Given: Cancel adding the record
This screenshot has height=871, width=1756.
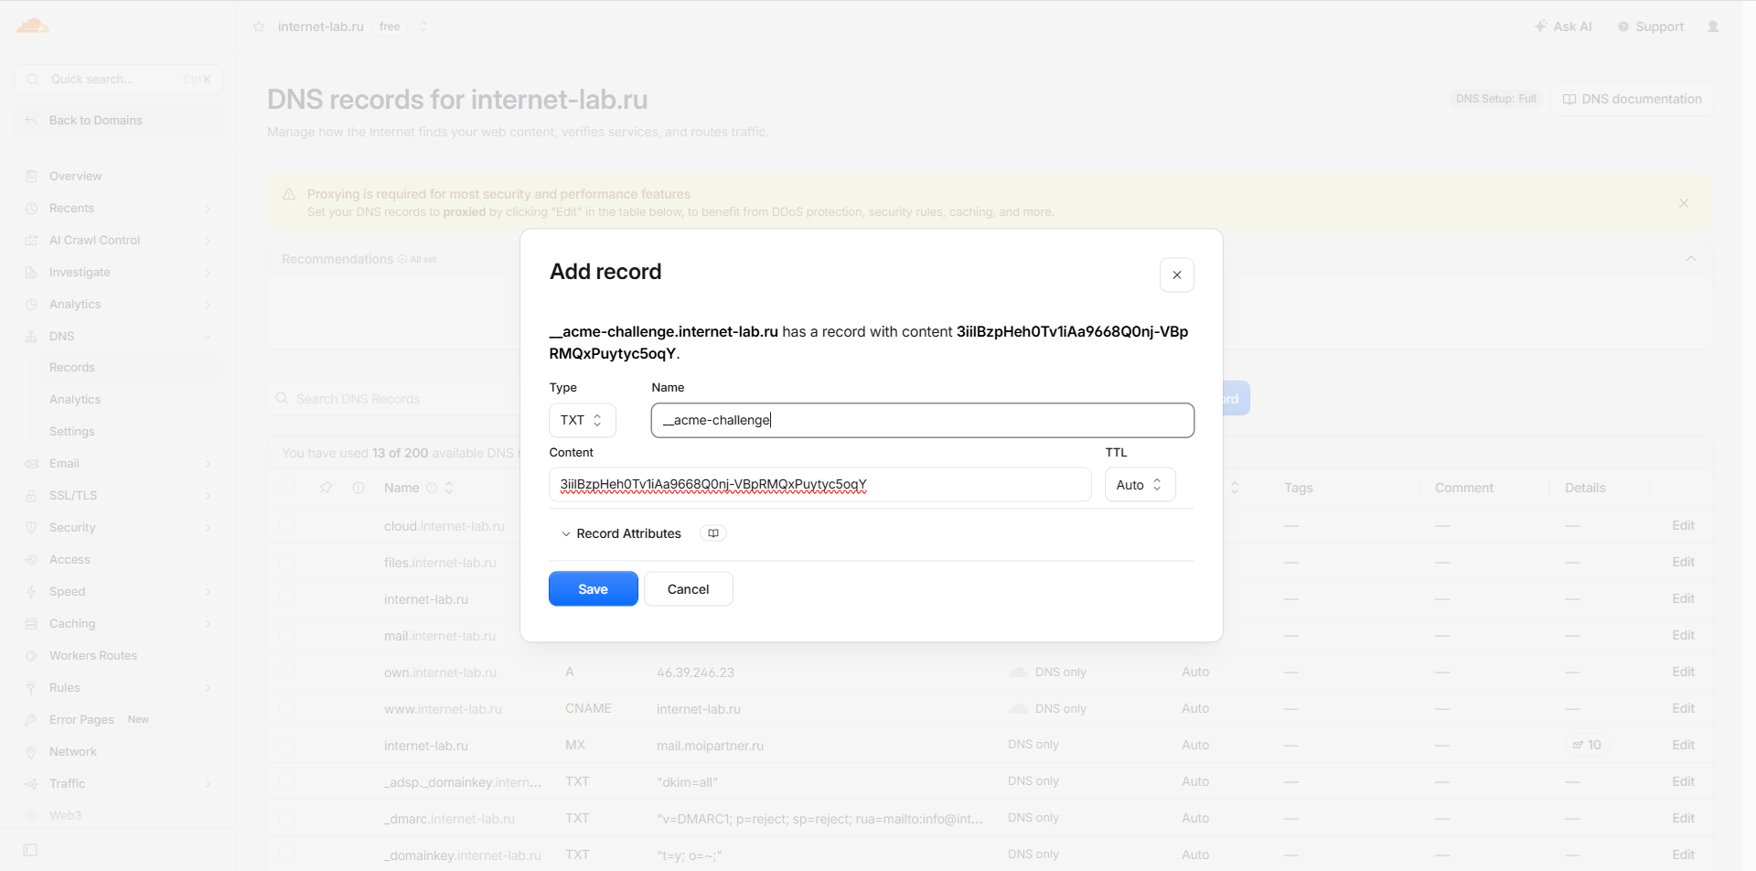Looking at the screenshot, I should 689,589.
